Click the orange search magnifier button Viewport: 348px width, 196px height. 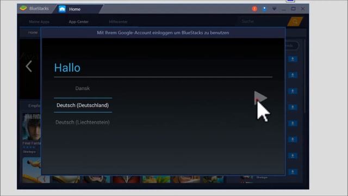click(295, 22)
